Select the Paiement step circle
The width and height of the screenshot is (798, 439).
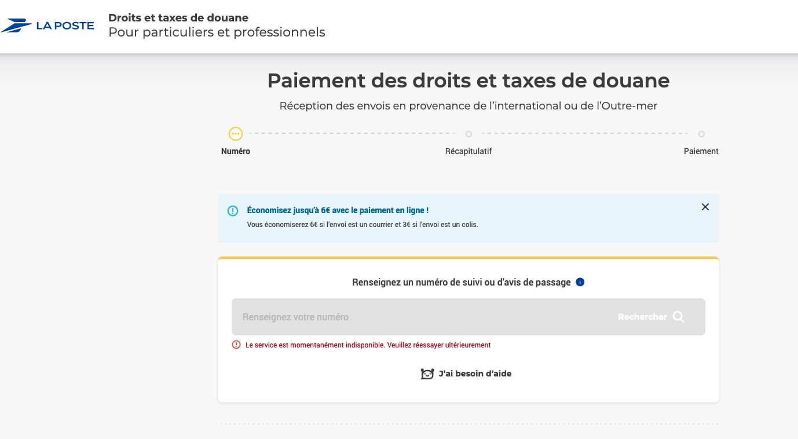(701, 134)
